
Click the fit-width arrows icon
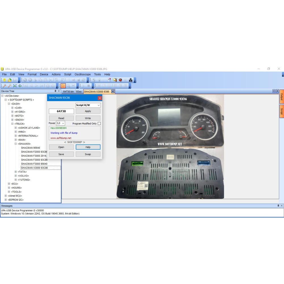[x=20, y=86]
